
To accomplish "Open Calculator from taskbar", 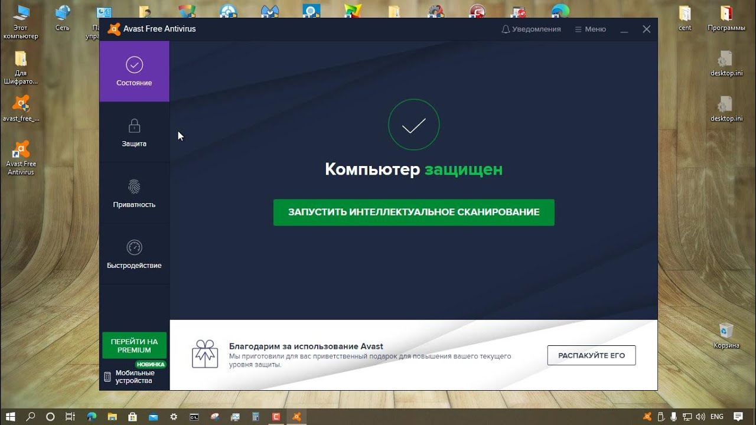I will (x=255, y=417).
